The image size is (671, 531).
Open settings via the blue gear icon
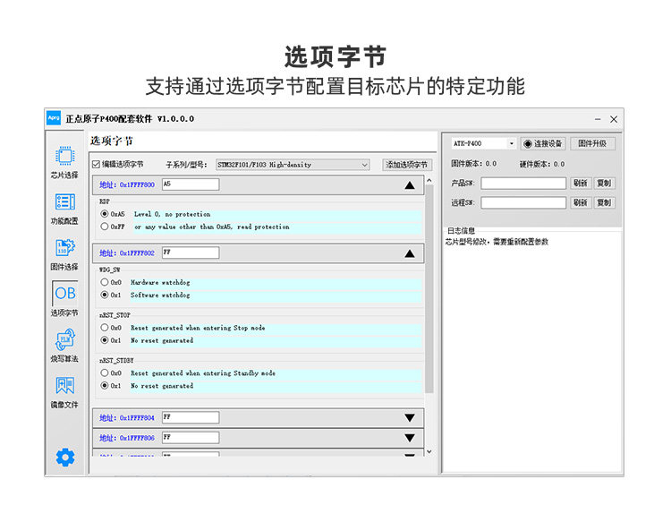click(x=65, y=458)
